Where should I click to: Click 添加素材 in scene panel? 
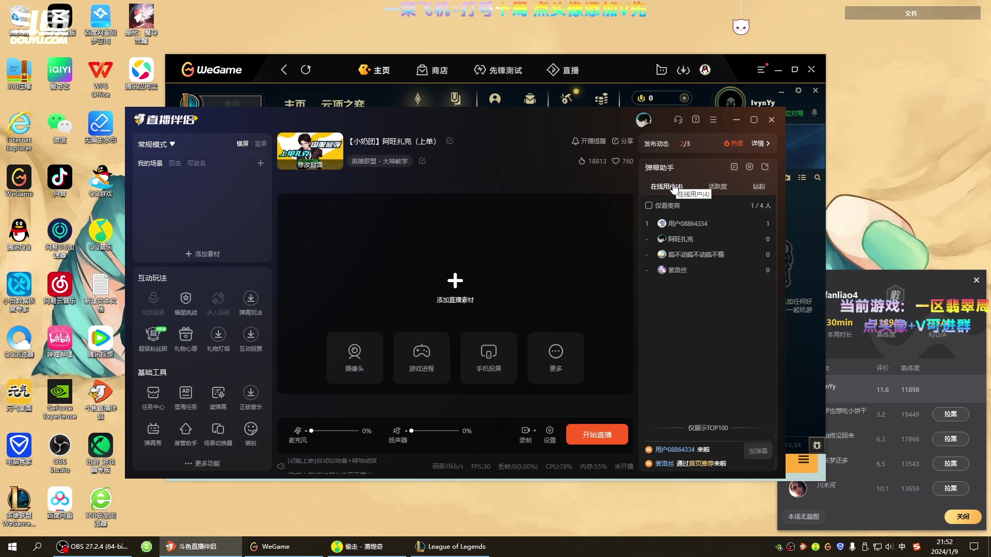[x=202, y=254]
